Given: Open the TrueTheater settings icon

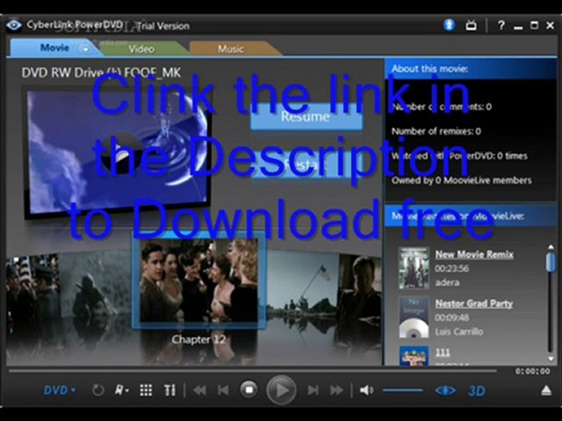Looking at the screenshot, I should [x=170, y=390].
